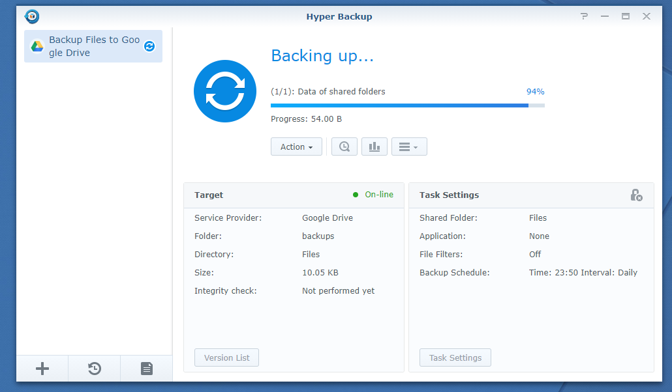
Task: Minimize the Hyper Backup window
Action: point(605,16)
